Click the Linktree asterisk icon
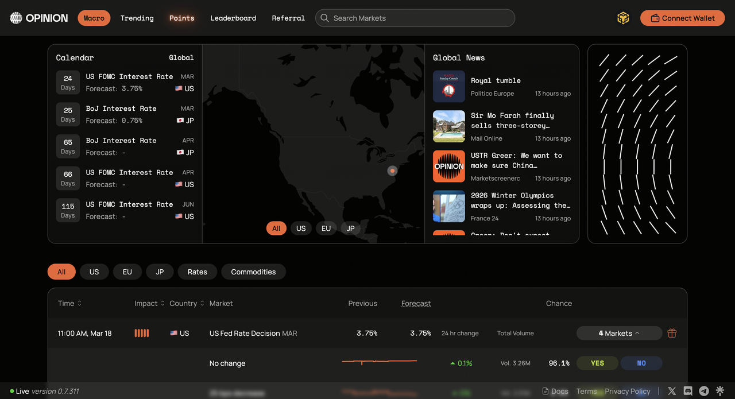 click(720, 391)
